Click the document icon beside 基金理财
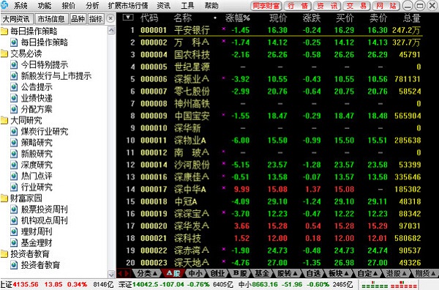 (14, 242)
